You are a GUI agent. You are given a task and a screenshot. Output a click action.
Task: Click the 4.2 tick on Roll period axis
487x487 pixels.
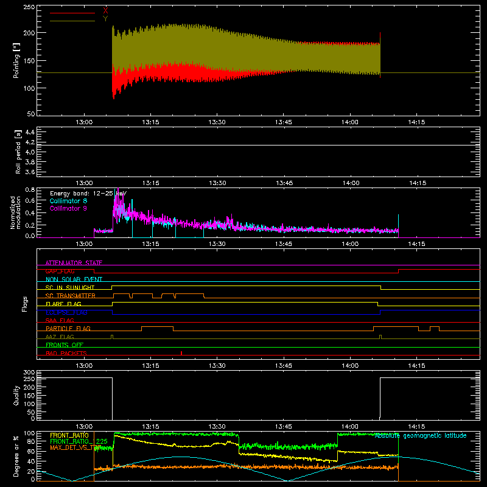coord(30,142)
